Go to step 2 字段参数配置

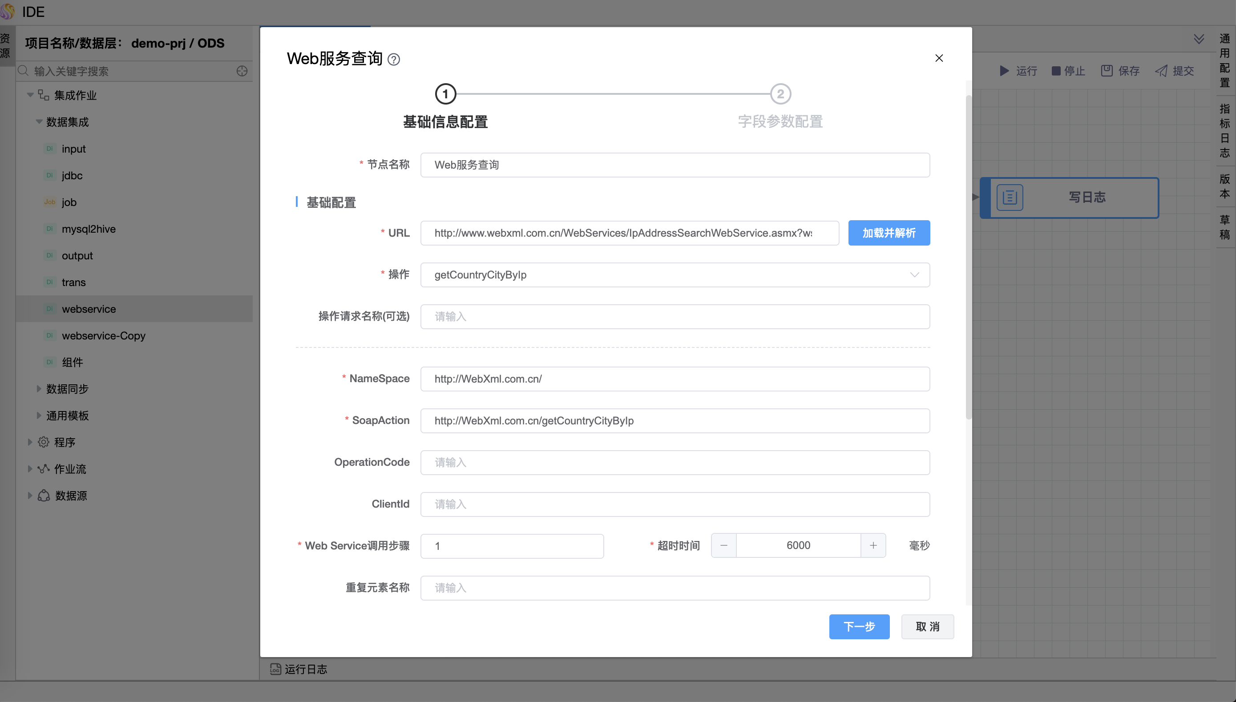tap(780, 94)
